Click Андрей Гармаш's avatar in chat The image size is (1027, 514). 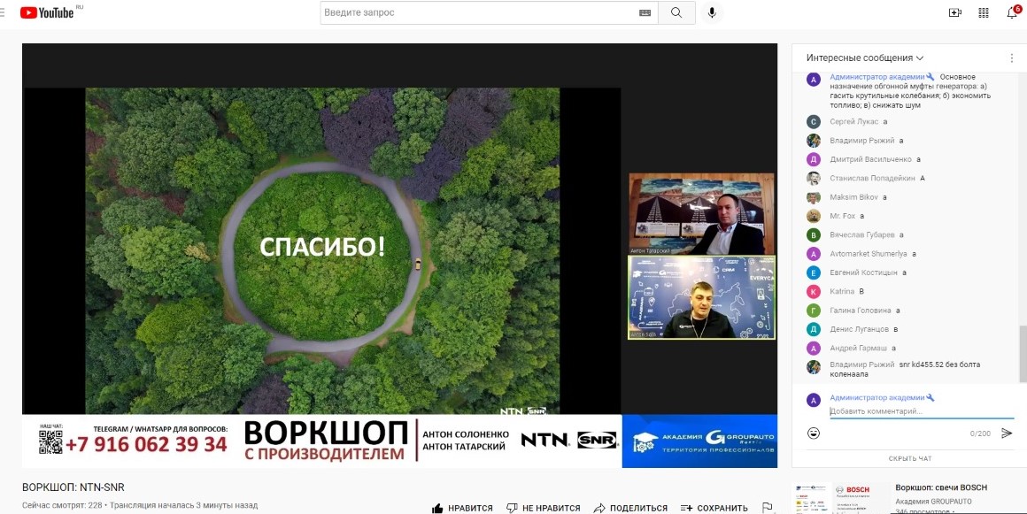pyautogui.click(x=814, y=349)
